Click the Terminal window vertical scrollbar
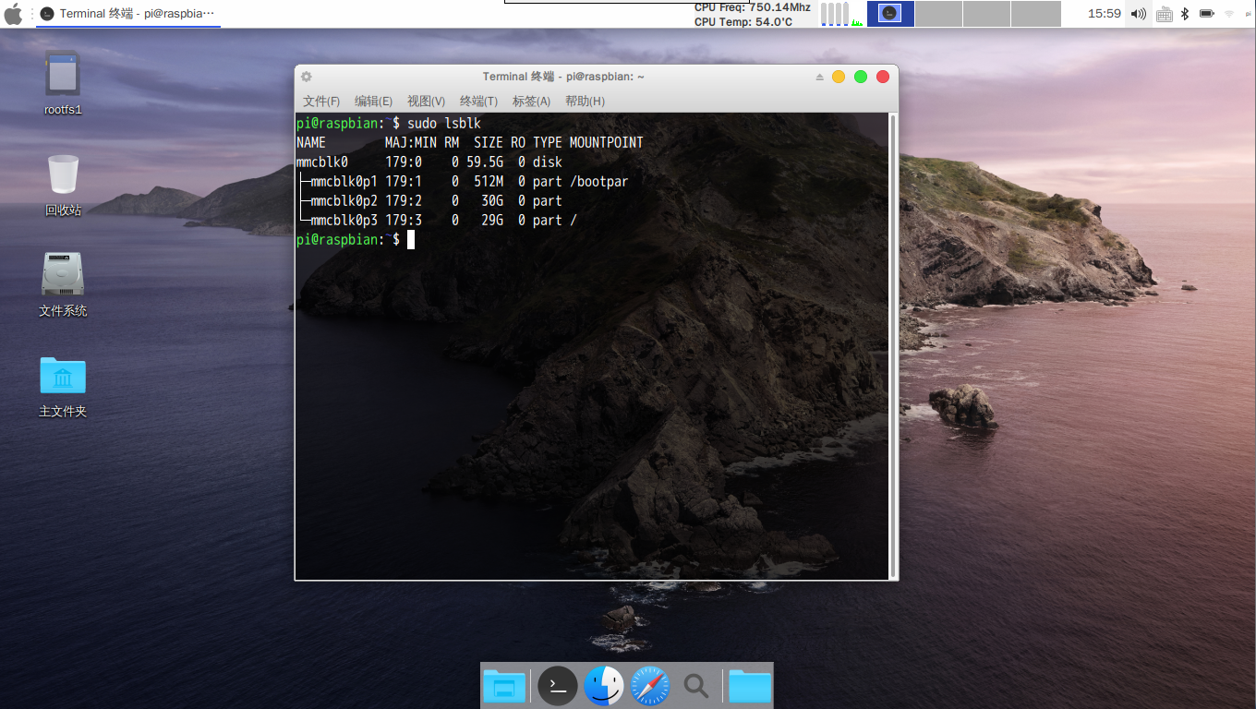The width and height of the screenshot is (1256, 709). tap(892, 346)
